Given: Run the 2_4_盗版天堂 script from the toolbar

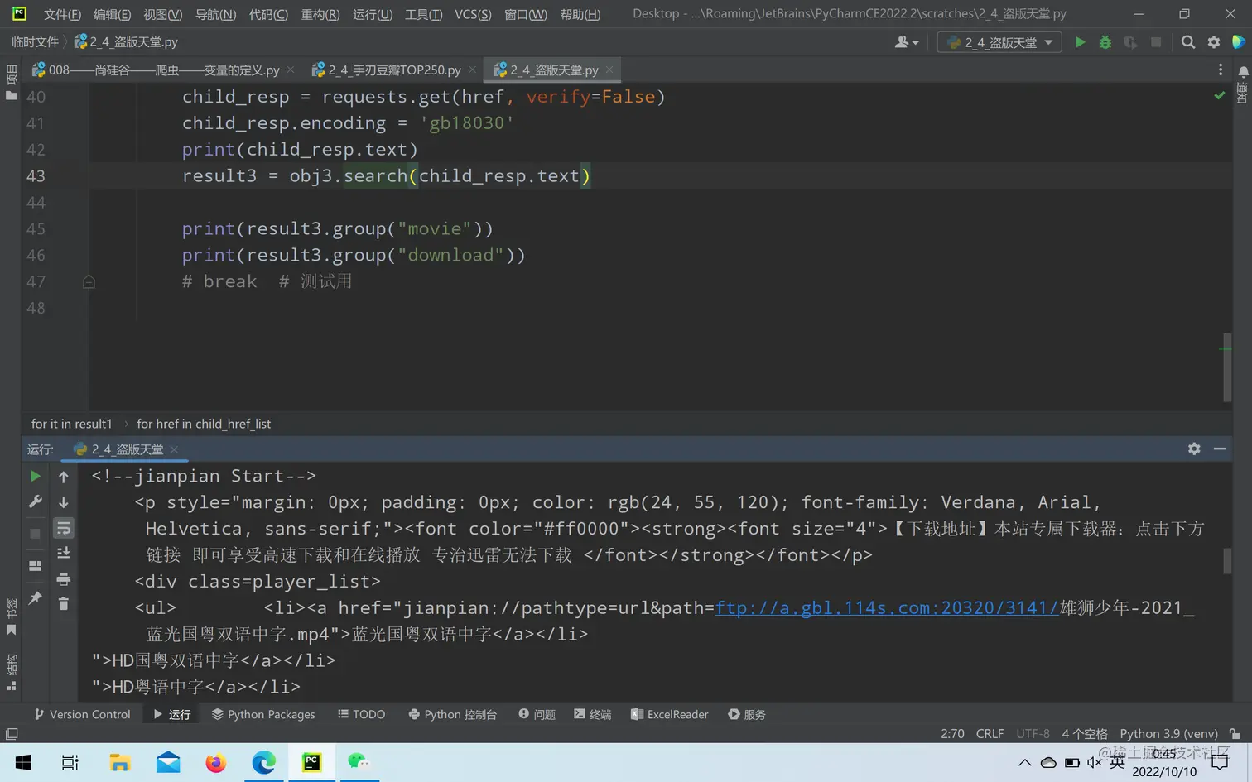Looking at the screenshot, I should 1080,42.
